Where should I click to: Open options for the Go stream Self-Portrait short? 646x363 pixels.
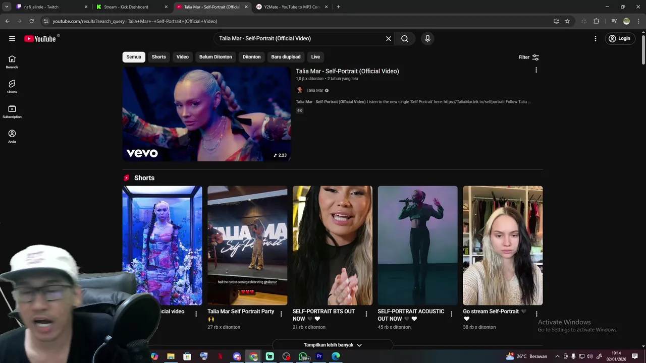coord(536,314)
